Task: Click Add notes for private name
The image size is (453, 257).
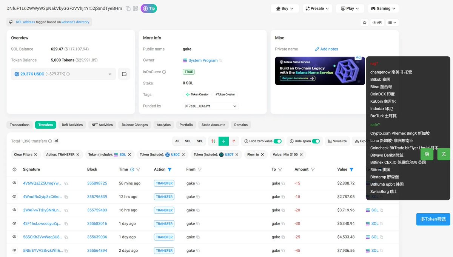Action: (327, 49)
